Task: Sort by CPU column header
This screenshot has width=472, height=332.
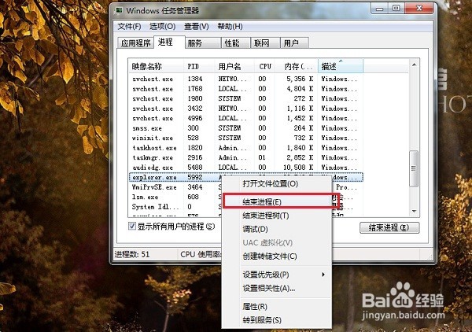Action: tap(265, 66)
